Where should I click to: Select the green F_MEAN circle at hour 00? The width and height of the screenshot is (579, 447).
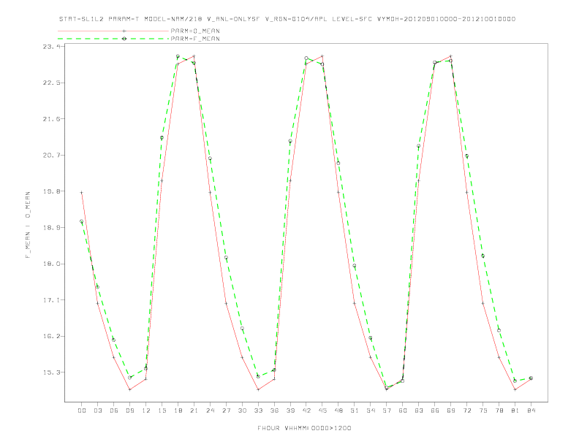coord(82,221)
